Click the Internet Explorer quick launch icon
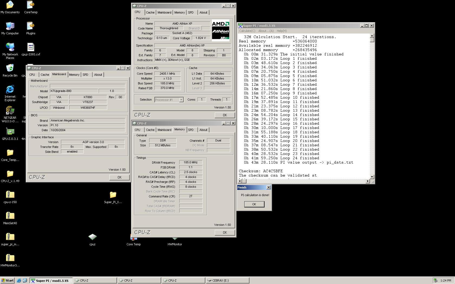The height and width of the screenshot is (284, 455). [x=19, y=280]
